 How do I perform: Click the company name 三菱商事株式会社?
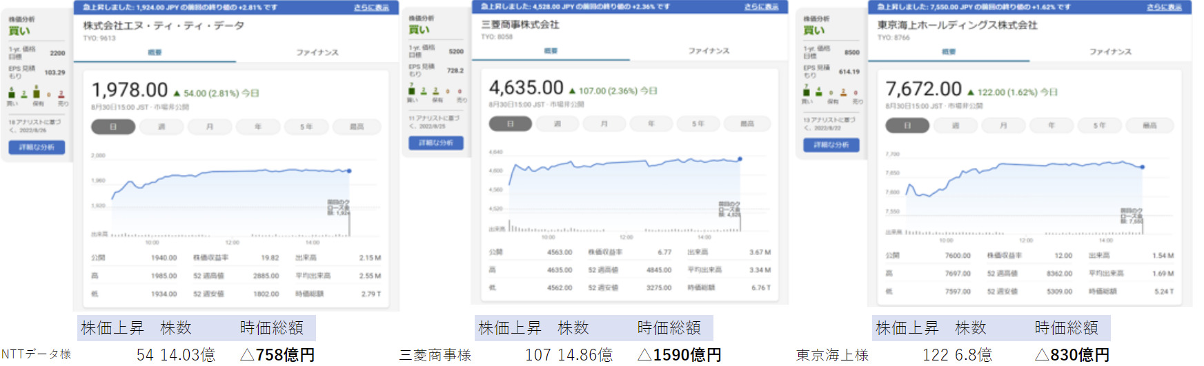click(520, 24)
